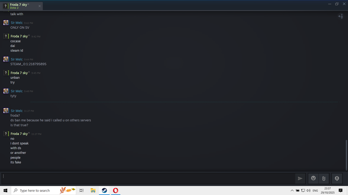
Task: Open Task View in taskbar
Action: [82, 190]
